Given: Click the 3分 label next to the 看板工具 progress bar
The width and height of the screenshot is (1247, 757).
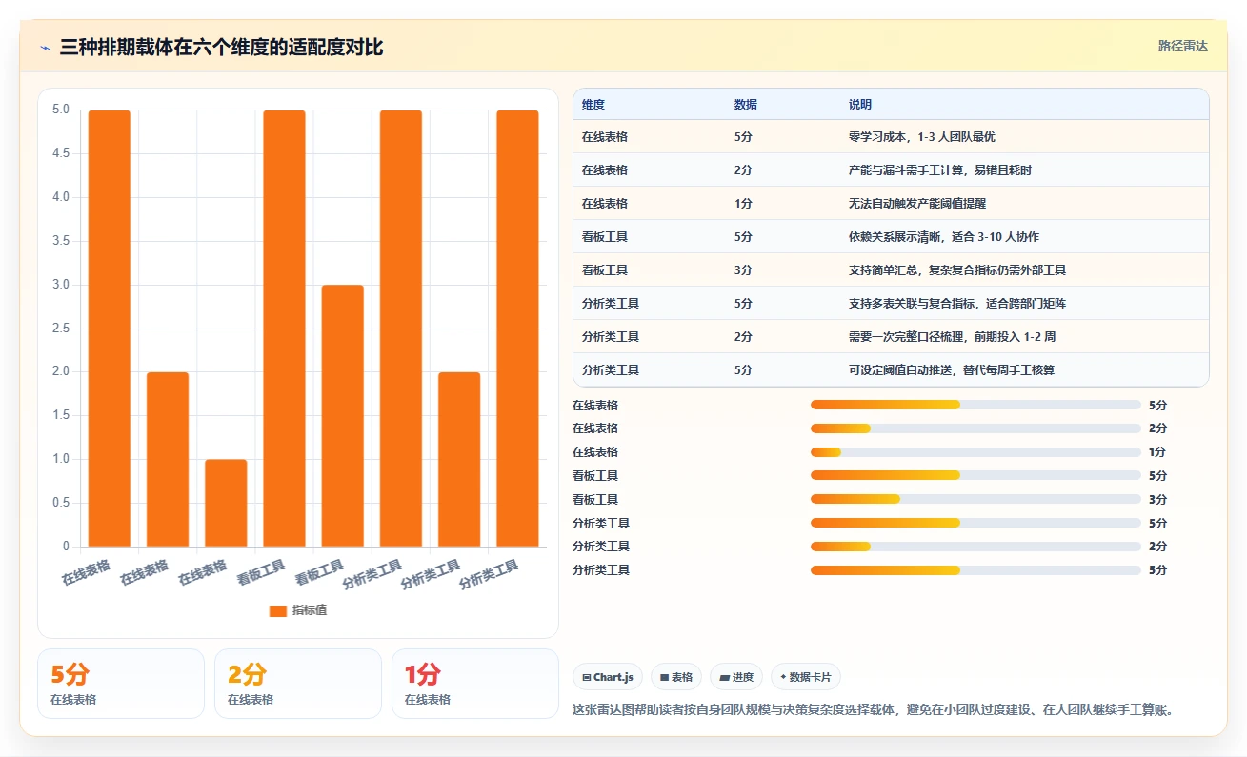Looking at the screenshot, I should tap(1157, 499).
